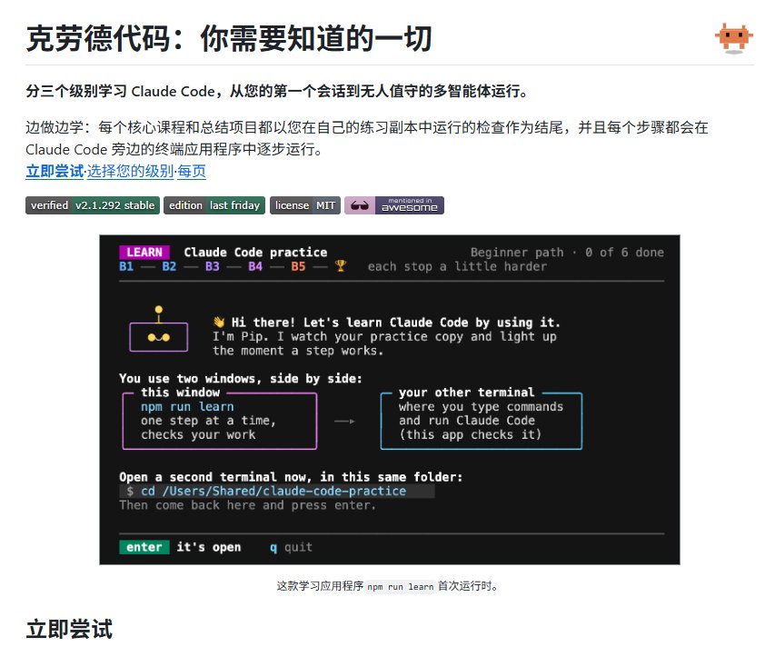This screenshot has height=647, width=765.
Task: Click the waving hand emoji
Action: 219,322
